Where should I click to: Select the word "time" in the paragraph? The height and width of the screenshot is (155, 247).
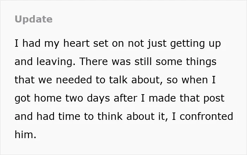coord(69,116)
